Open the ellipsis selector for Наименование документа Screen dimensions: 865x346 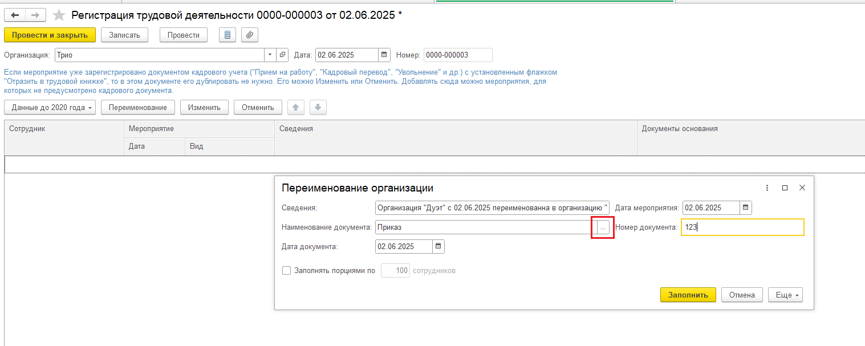603,227
